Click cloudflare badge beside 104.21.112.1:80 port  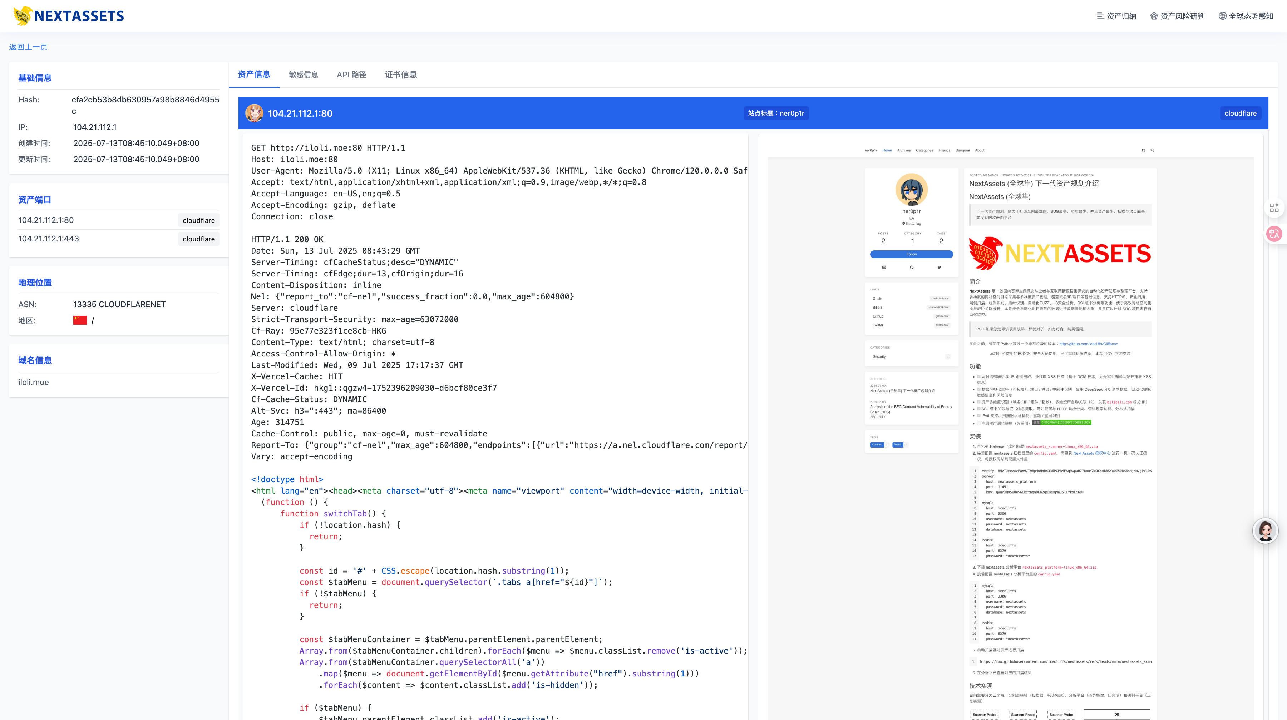(x=198, y=220)
